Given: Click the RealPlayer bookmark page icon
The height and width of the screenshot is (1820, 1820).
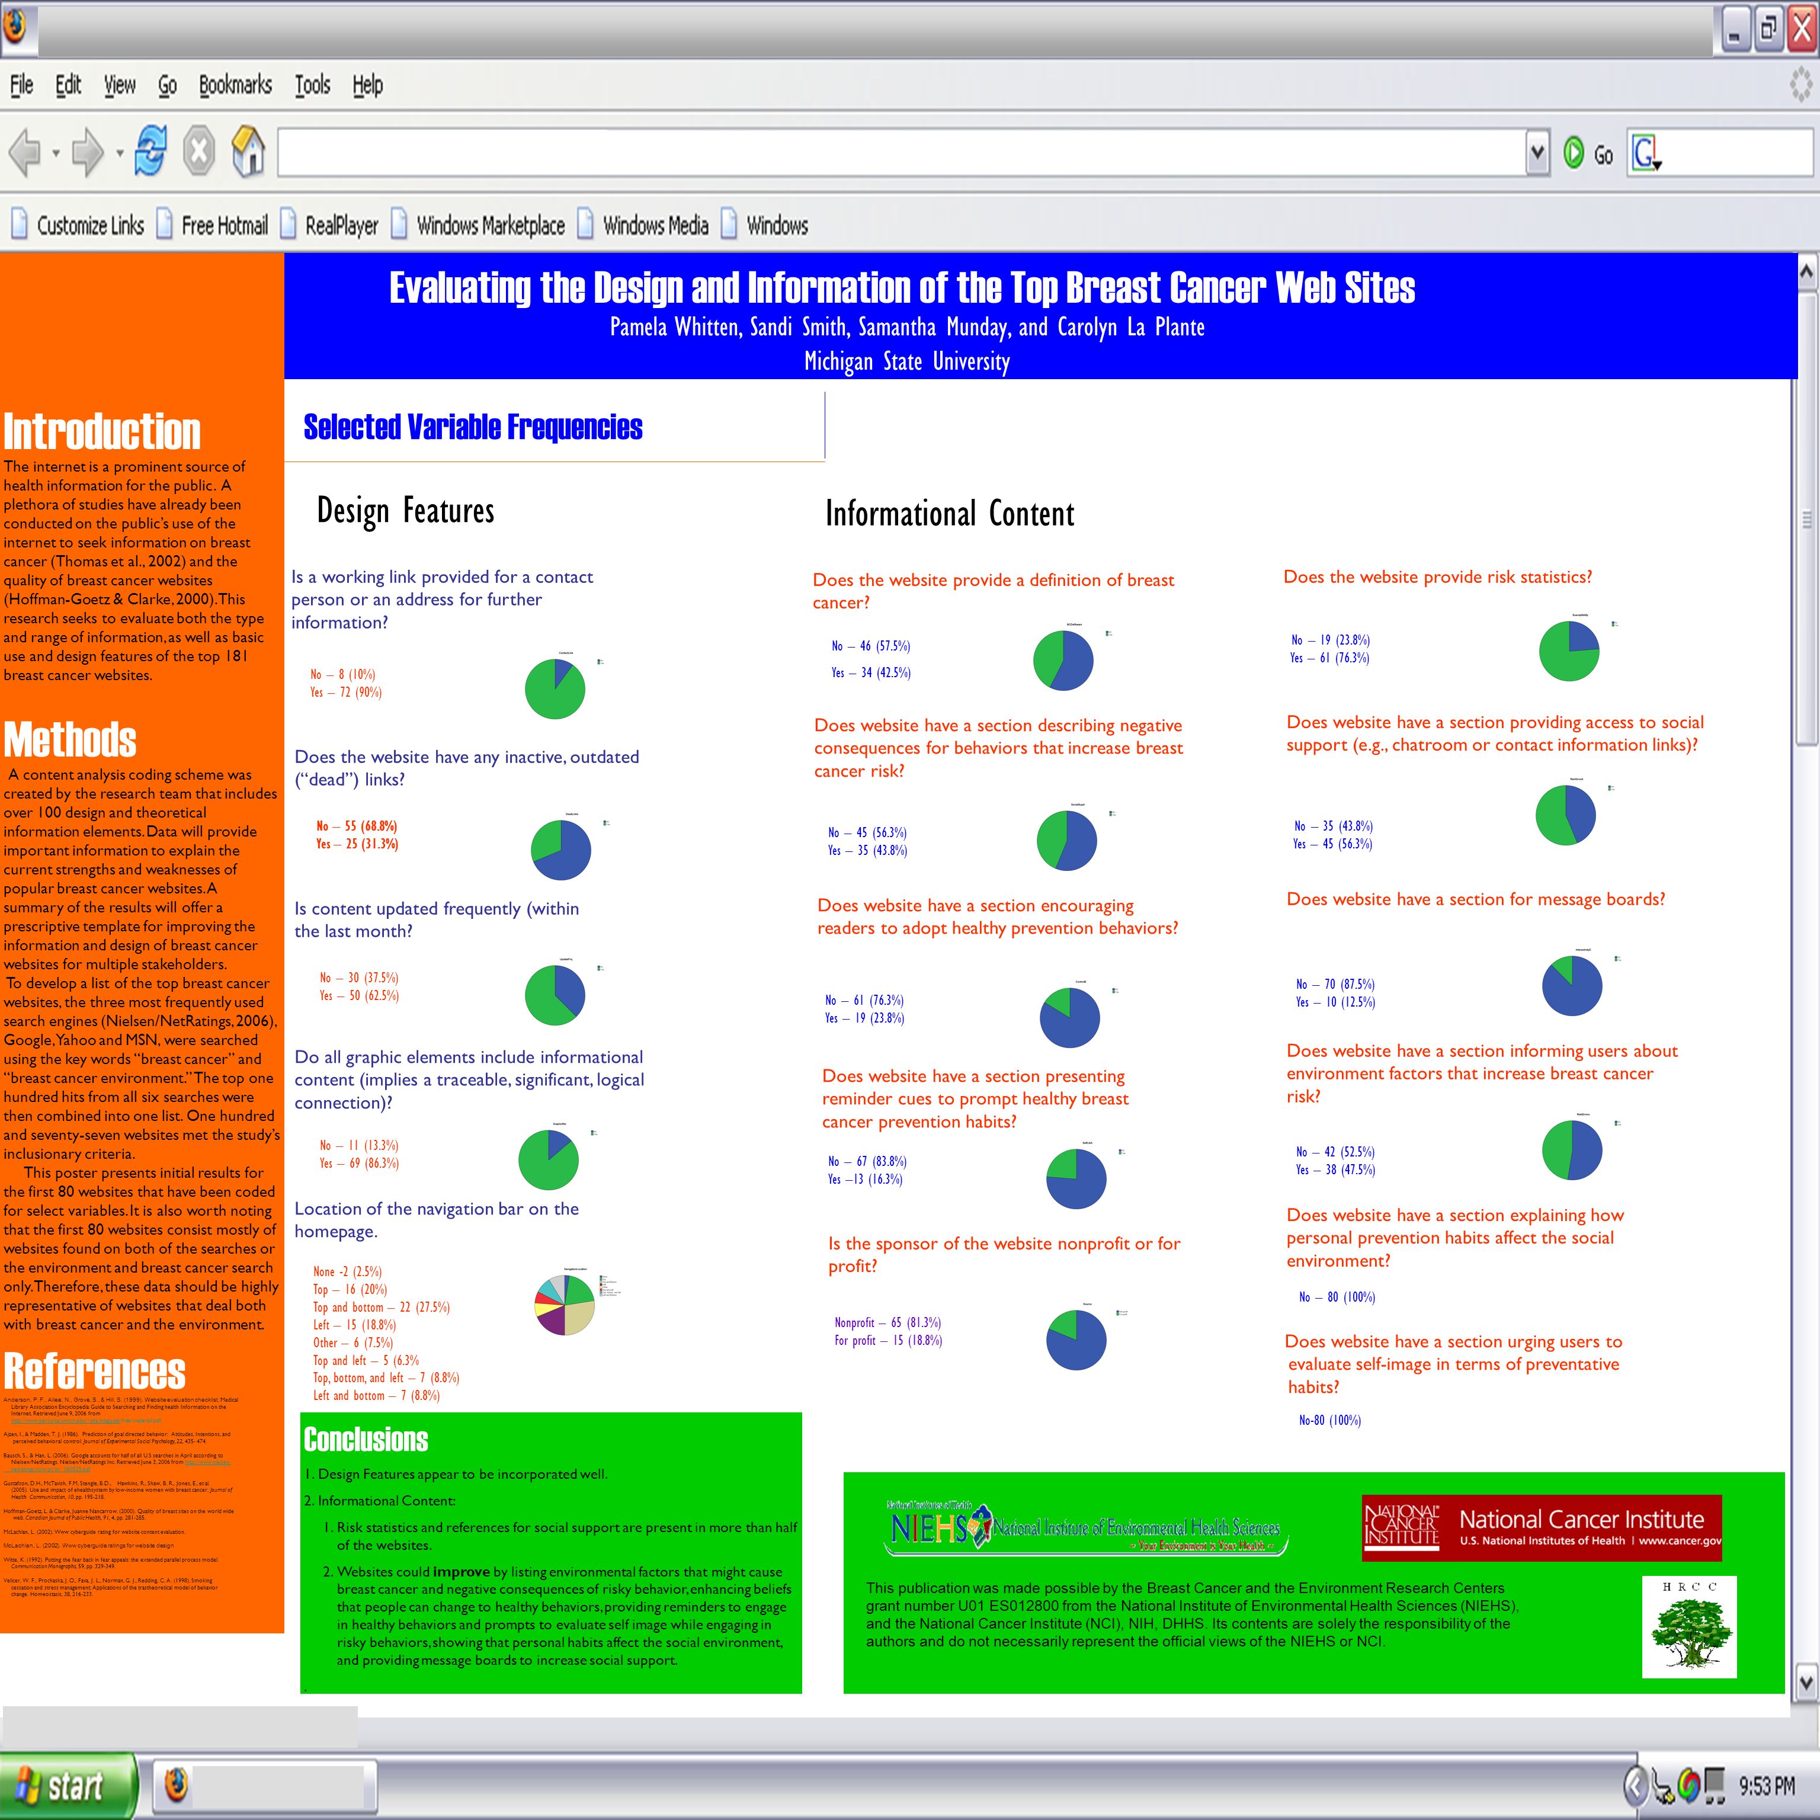Looking at the screenshot, I should [289, 224].
